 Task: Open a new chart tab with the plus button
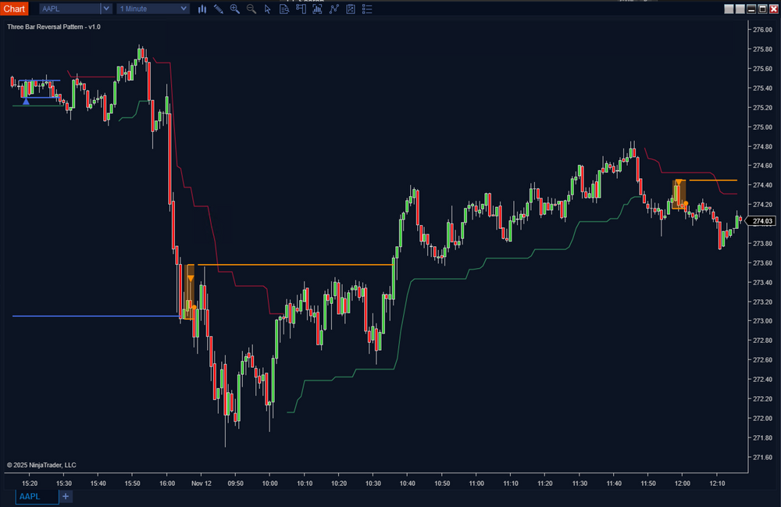tap(66, 496)
